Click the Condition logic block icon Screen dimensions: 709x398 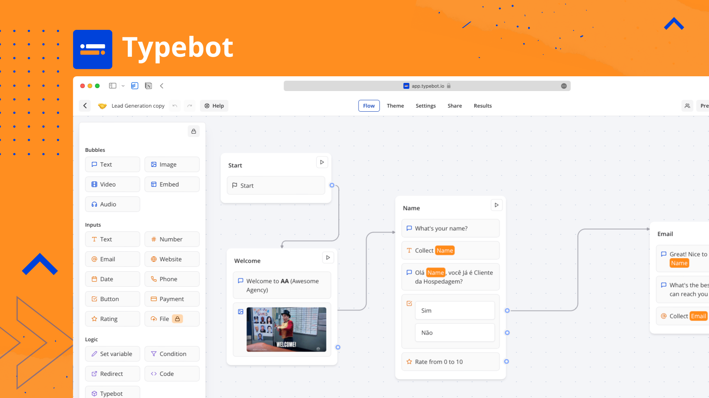[x=154, y=353]
